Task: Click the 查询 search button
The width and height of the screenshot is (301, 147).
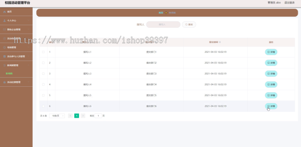Action: (189, 25)
